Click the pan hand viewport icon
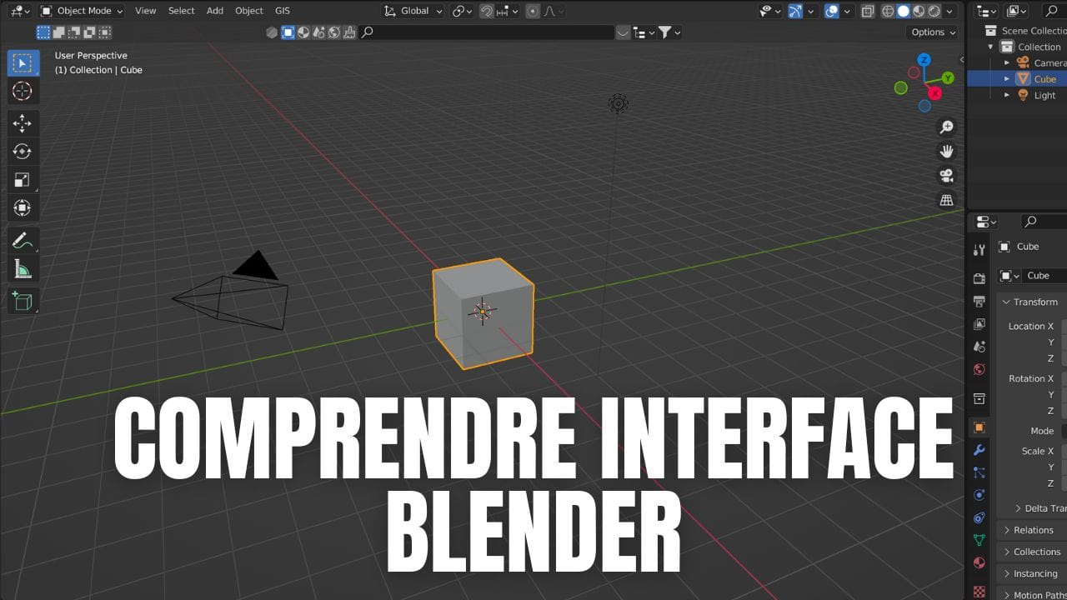 click(946, 152)
